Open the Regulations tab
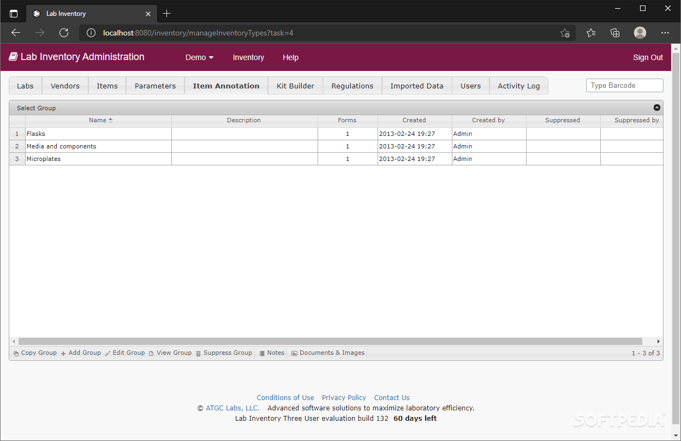This screenshot has height=441, width=681. (x=352, y=86)
